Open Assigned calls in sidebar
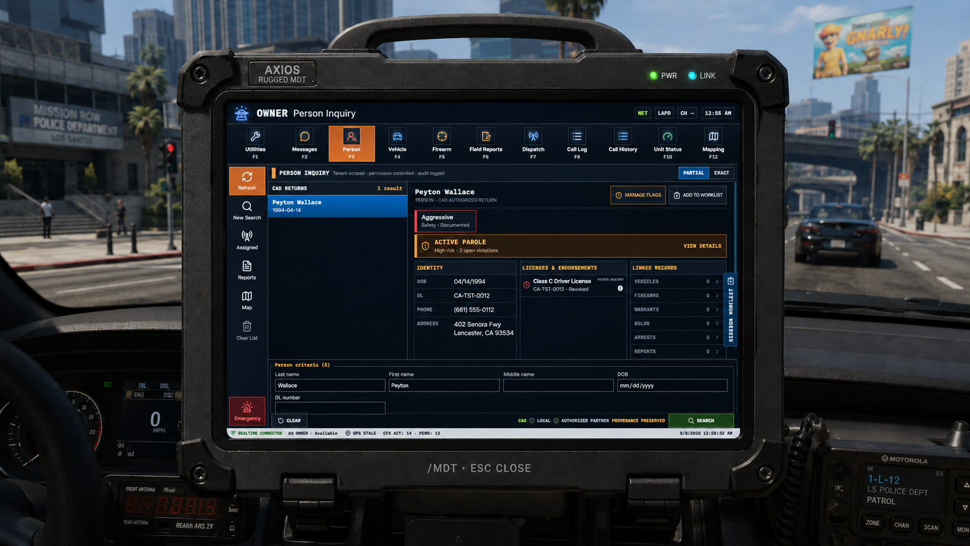 247,240
